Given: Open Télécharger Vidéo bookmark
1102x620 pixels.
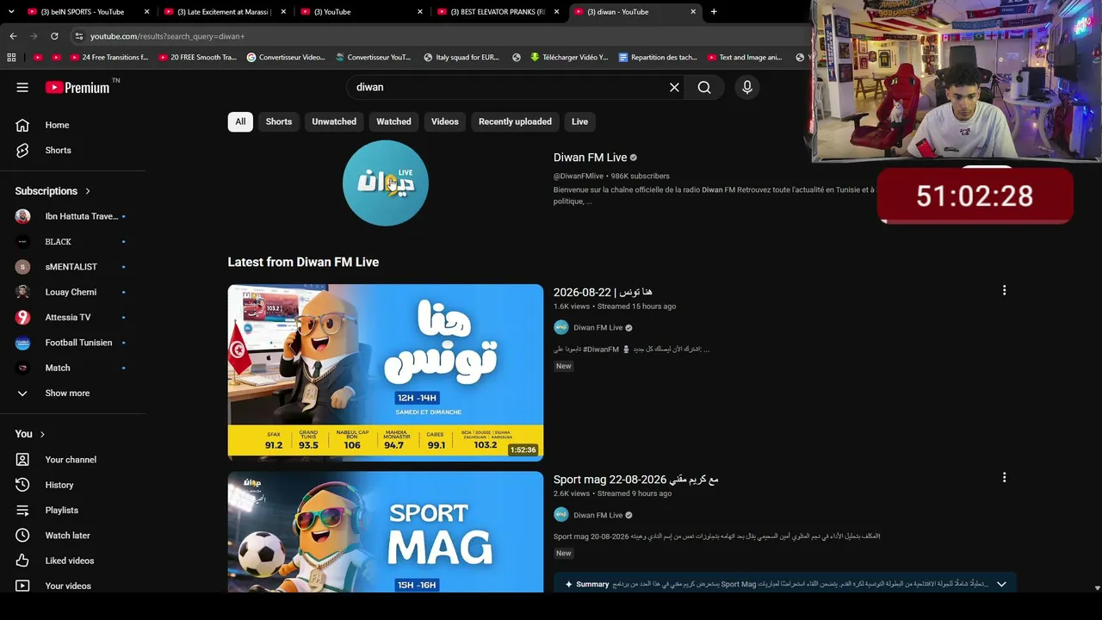Looking at the screenshot, I should coord(569,58).
